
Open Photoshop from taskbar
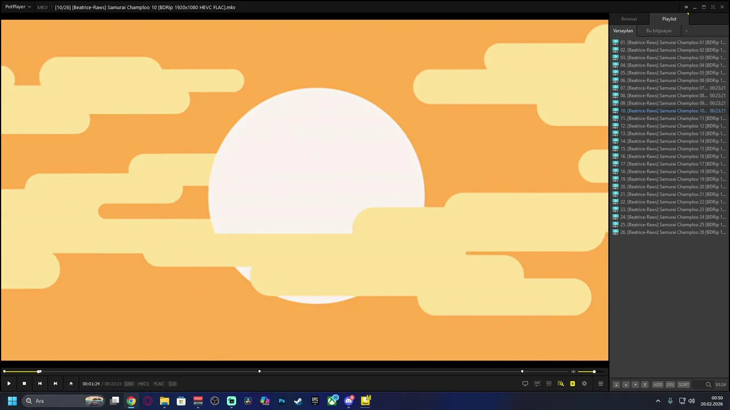(282, 401)
